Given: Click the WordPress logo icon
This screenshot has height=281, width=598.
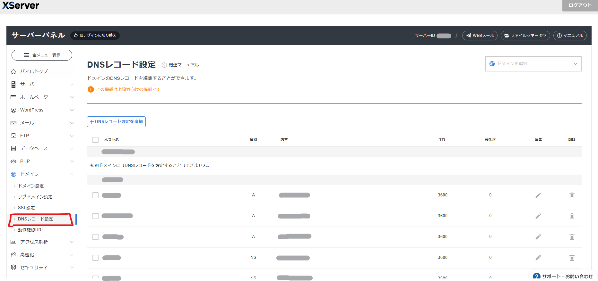Looking at the screenshot, I should 13,110.
